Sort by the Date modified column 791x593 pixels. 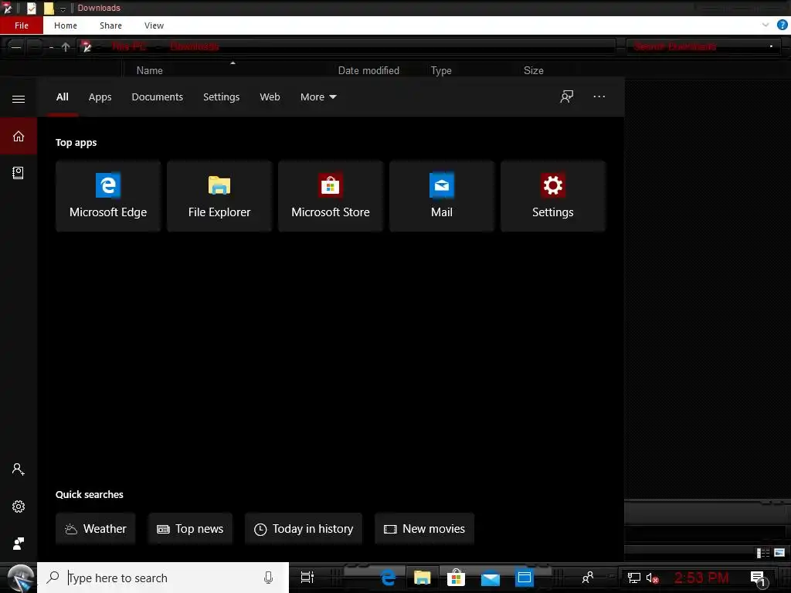[368, 70]
